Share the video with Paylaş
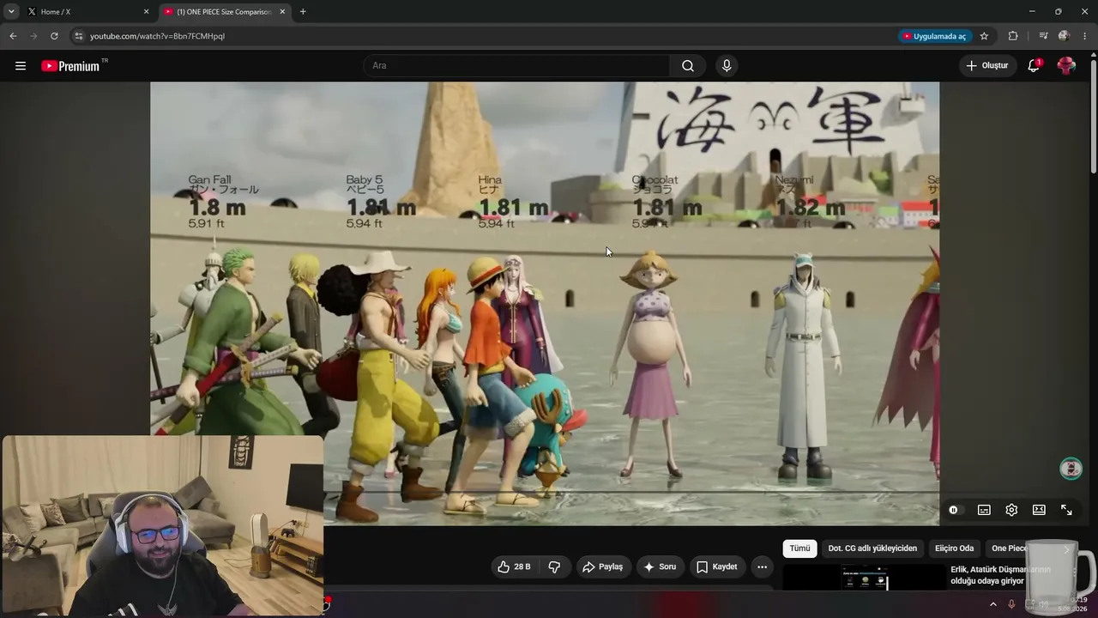Viewport: 1098px width, 618px height. 603,566
